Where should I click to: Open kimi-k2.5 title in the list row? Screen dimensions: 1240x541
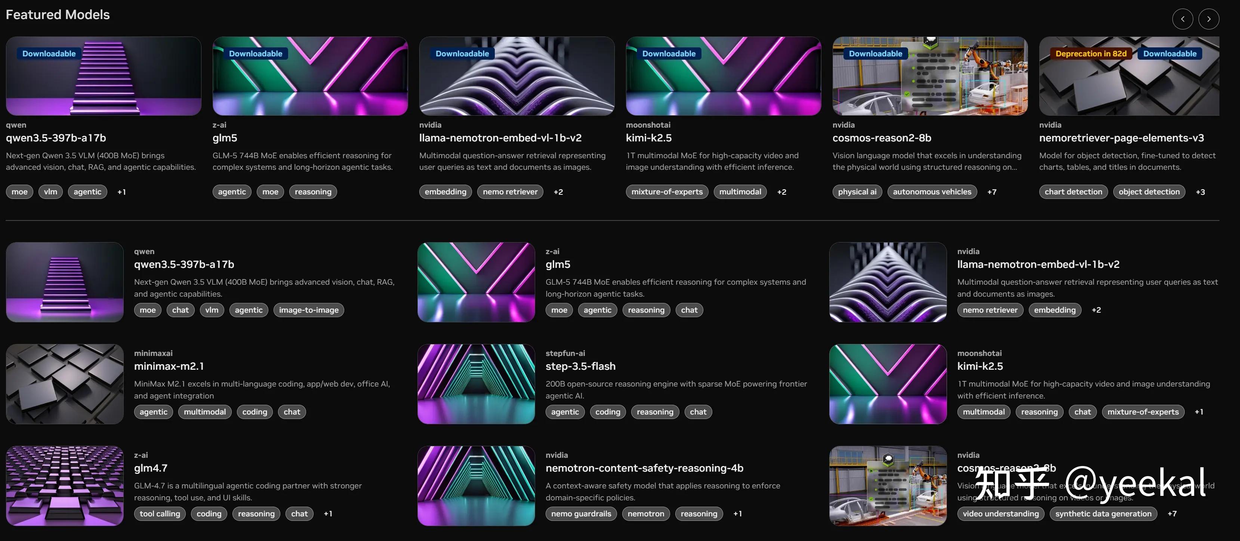(x=980, y=366)
